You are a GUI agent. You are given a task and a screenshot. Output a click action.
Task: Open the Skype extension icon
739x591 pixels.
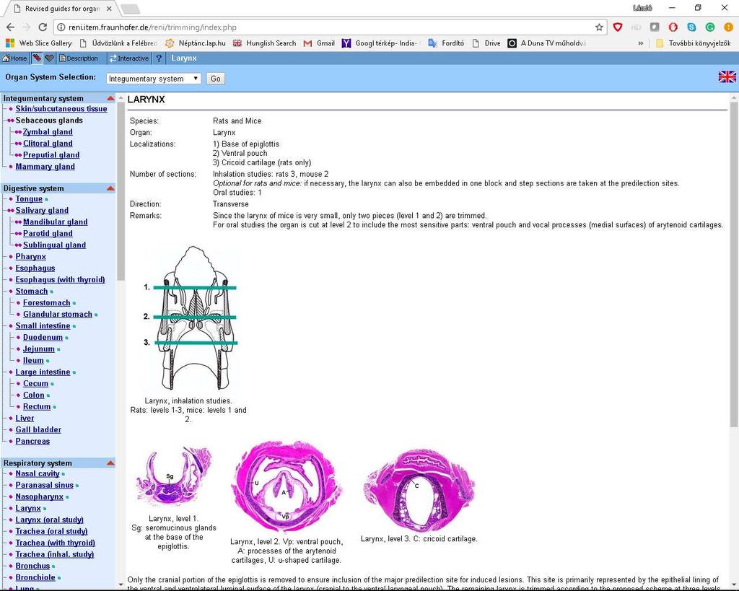coord(691,27)
